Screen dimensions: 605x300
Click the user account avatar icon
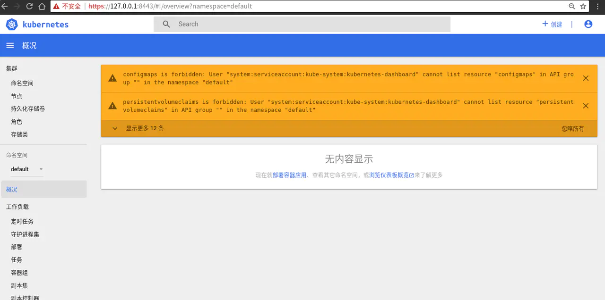click(x=588, y=24)
